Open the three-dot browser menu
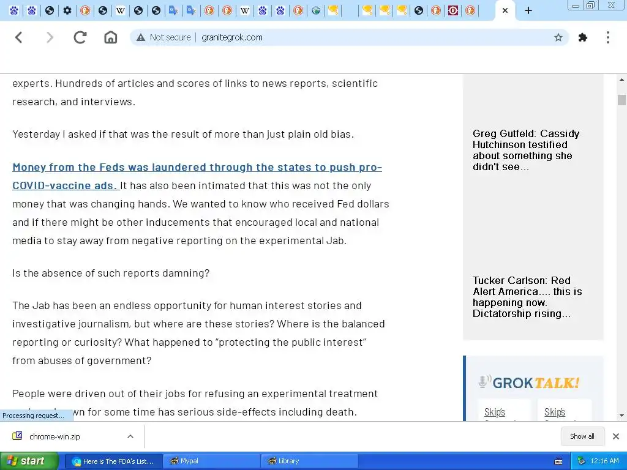 click(608, 37)
